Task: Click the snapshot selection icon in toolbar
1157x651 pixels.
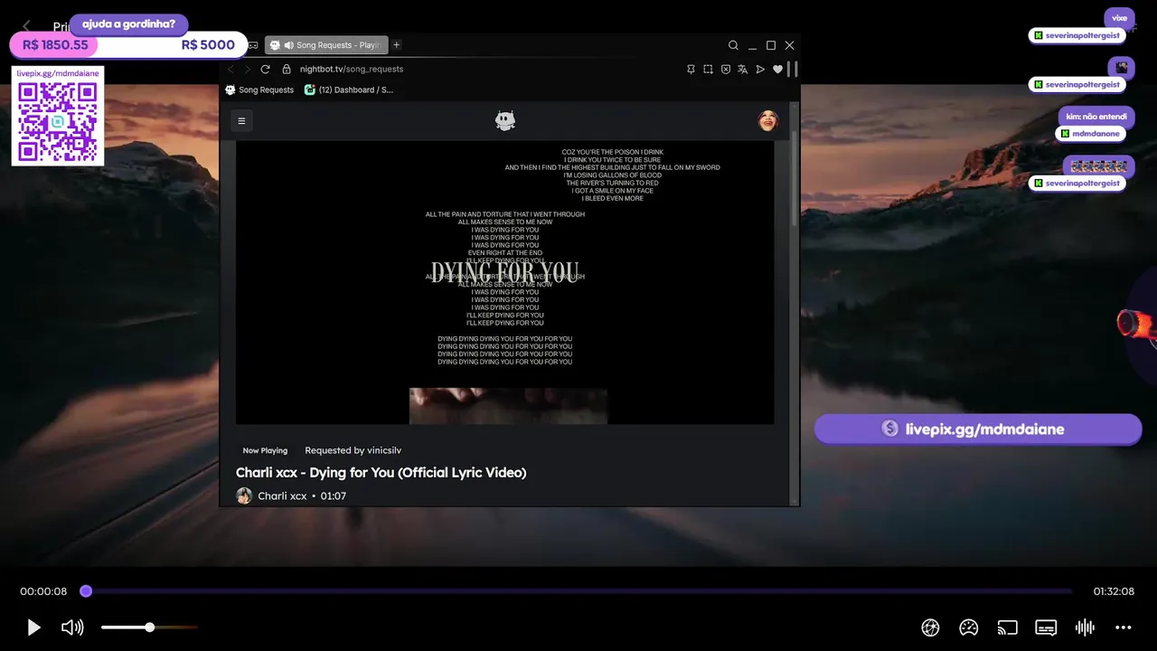Action: [x=708, y=69]
